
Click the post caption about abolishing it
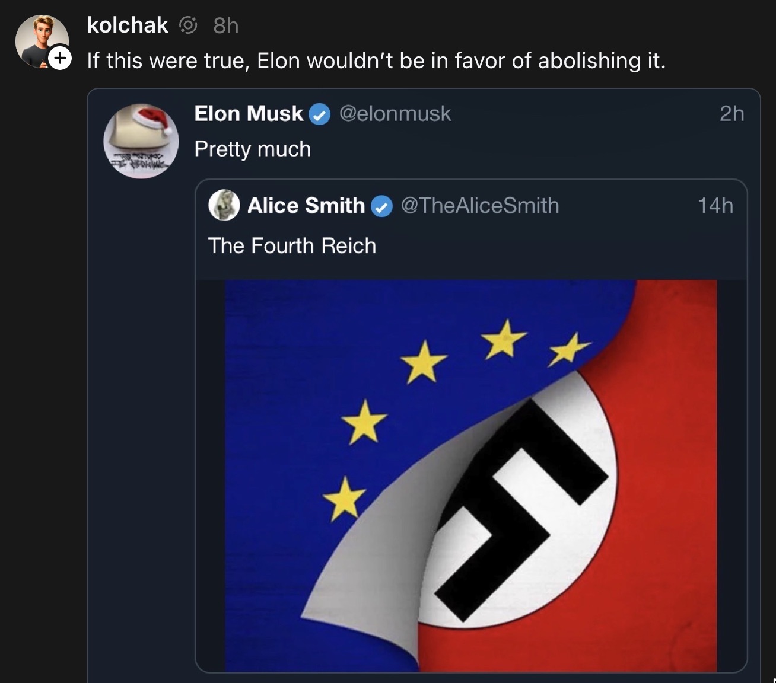[x=377, y=60]
